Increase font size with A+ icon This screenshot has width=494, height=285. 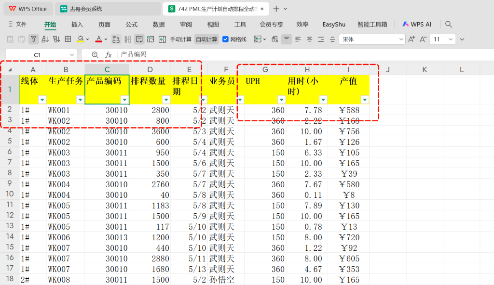[412, 39]
